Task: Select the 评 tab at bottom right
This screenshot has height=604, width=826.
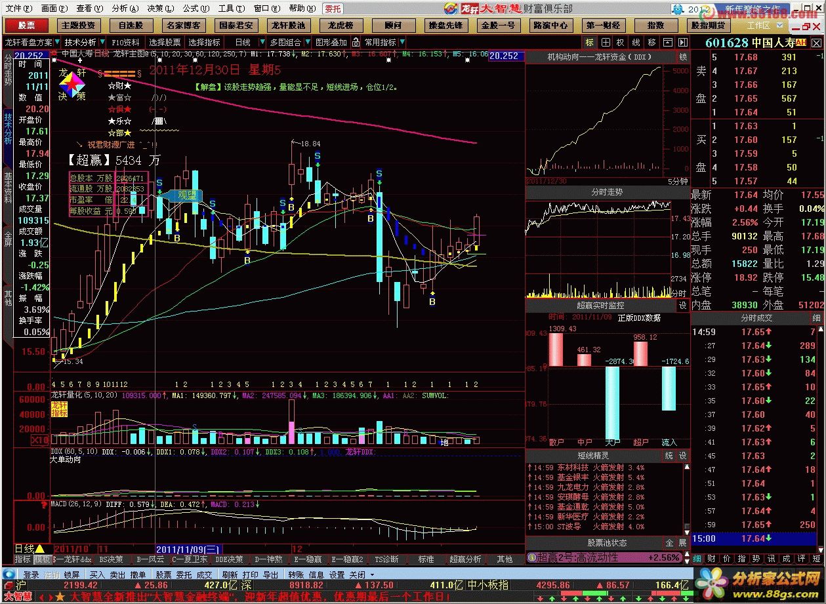Action: 802,559
